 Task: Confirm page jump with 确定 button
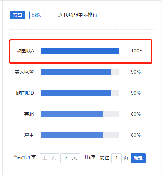click(138, 158)
